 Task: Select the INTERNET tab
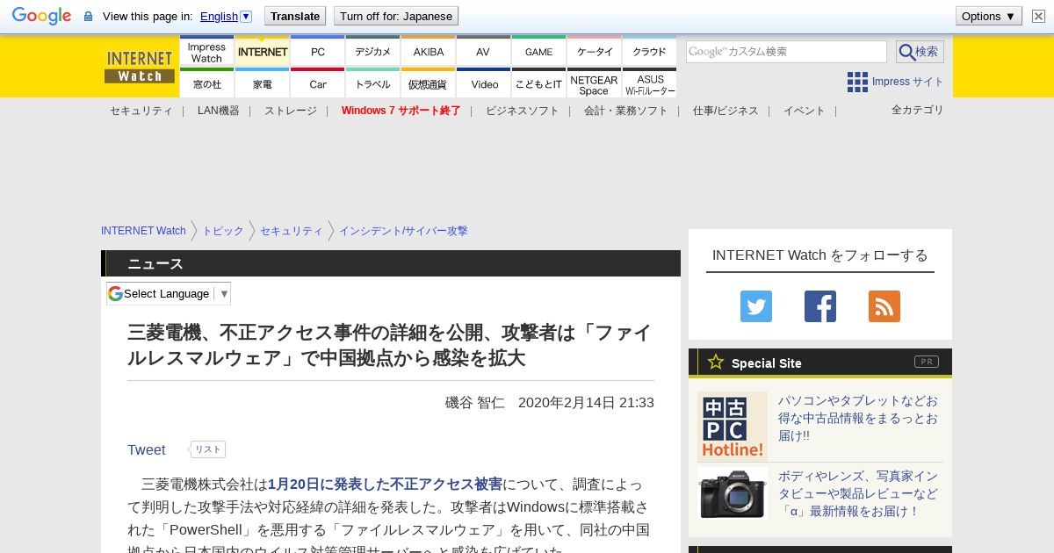tap(263, 53)
